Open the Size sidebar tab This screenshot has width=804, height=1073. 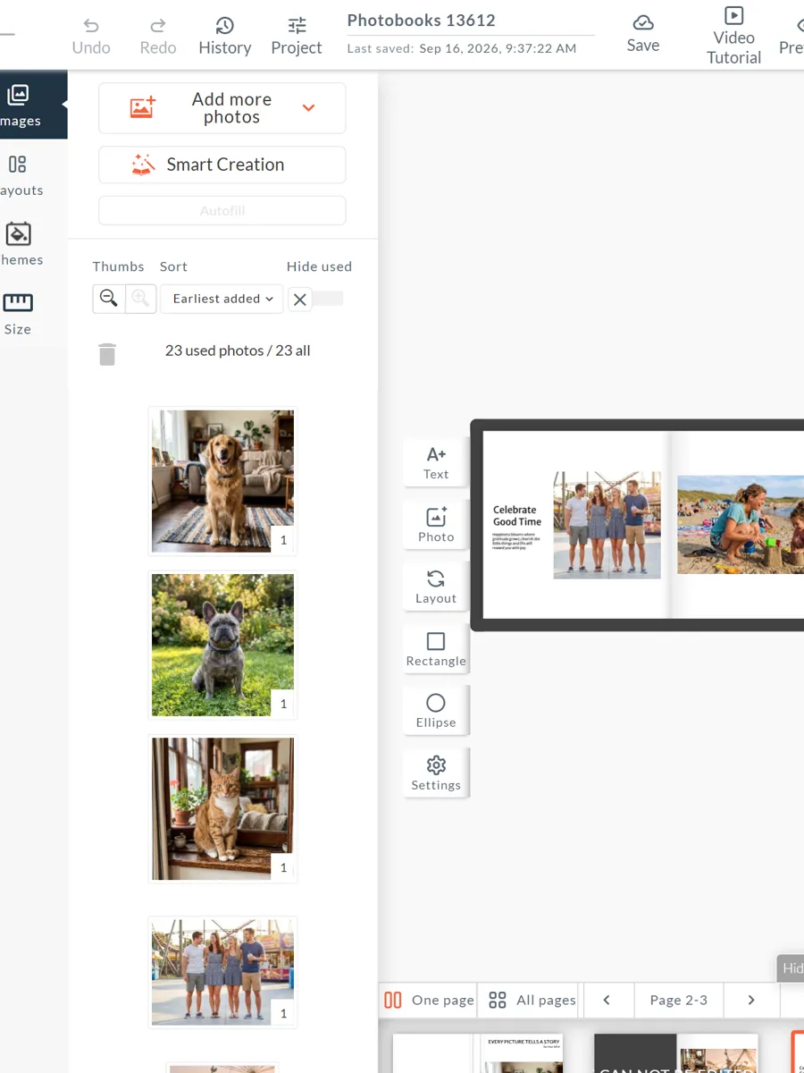point(18,313)
